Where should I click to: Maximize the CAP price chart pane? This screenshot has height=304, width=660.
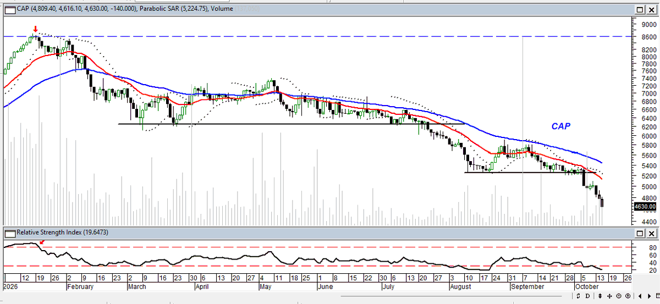640,9
